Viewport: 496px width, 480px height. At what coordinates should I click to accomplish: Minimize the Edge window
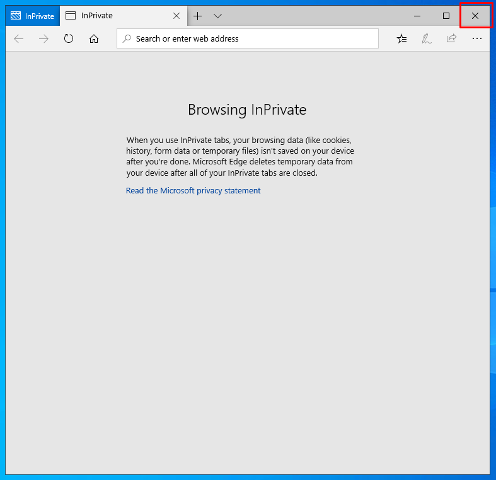tap(417, 16)
